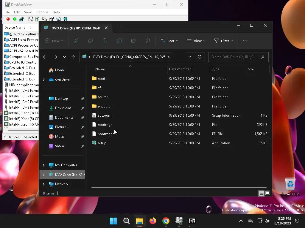The height and width of the screenshot is (228, 305).
Task: Go back with the left arrow
Action: tap(45, 57)
